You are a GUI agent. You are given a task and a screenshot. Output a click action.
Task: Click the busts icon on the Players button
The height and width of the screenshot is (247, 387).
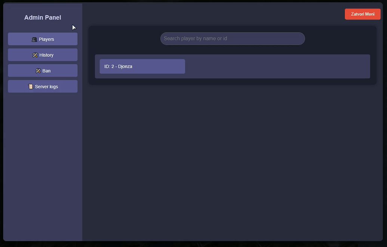[x=34, y=39]
